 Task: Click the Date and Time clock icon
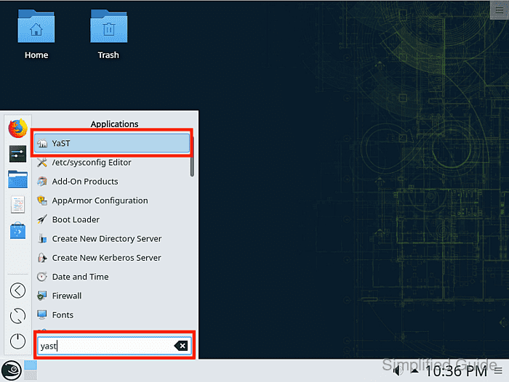[x=42, y=277]
